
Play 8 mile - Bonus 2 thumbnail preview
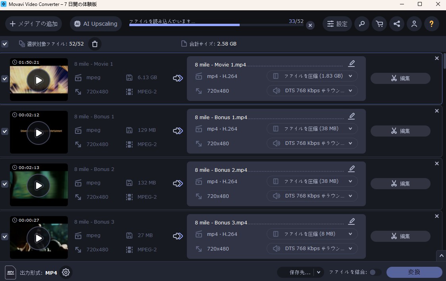(x=38, y=185)
